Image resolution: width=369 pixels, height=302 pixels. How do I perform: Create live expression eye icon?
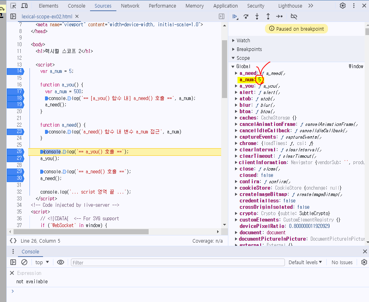coord(61,262)
